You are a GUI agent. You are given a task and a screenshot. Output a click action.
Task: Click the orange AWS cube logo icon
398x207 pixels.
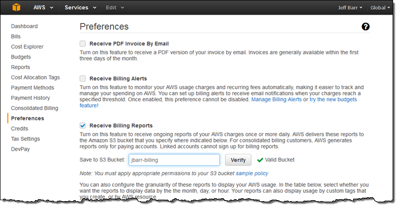pyautogui.click(x=18, y=8)
